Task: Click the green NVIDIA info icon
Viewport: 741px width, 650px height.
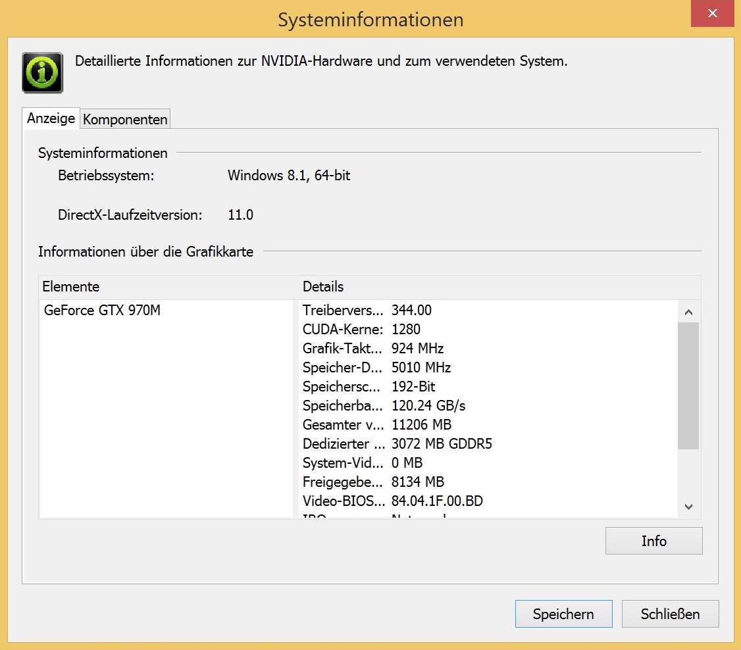Action: [43, 73]
